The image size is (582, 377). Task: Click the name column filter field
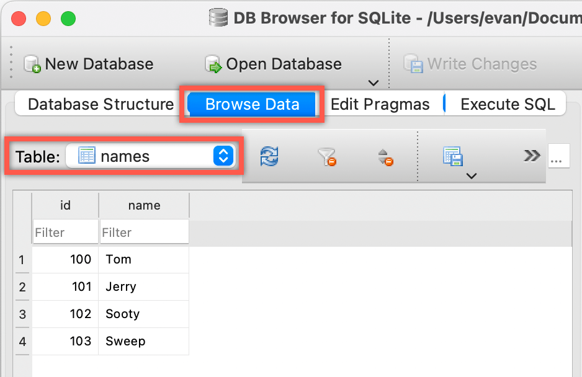[x=143, y=231]
